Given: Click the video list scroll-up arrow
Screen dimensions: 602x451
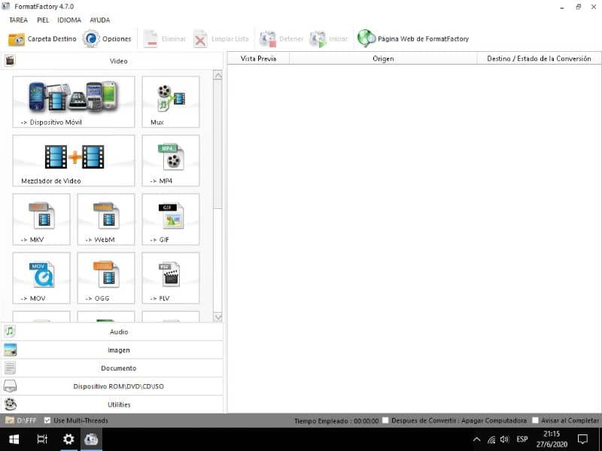Looking at the screenshot, I should (217, 75).
